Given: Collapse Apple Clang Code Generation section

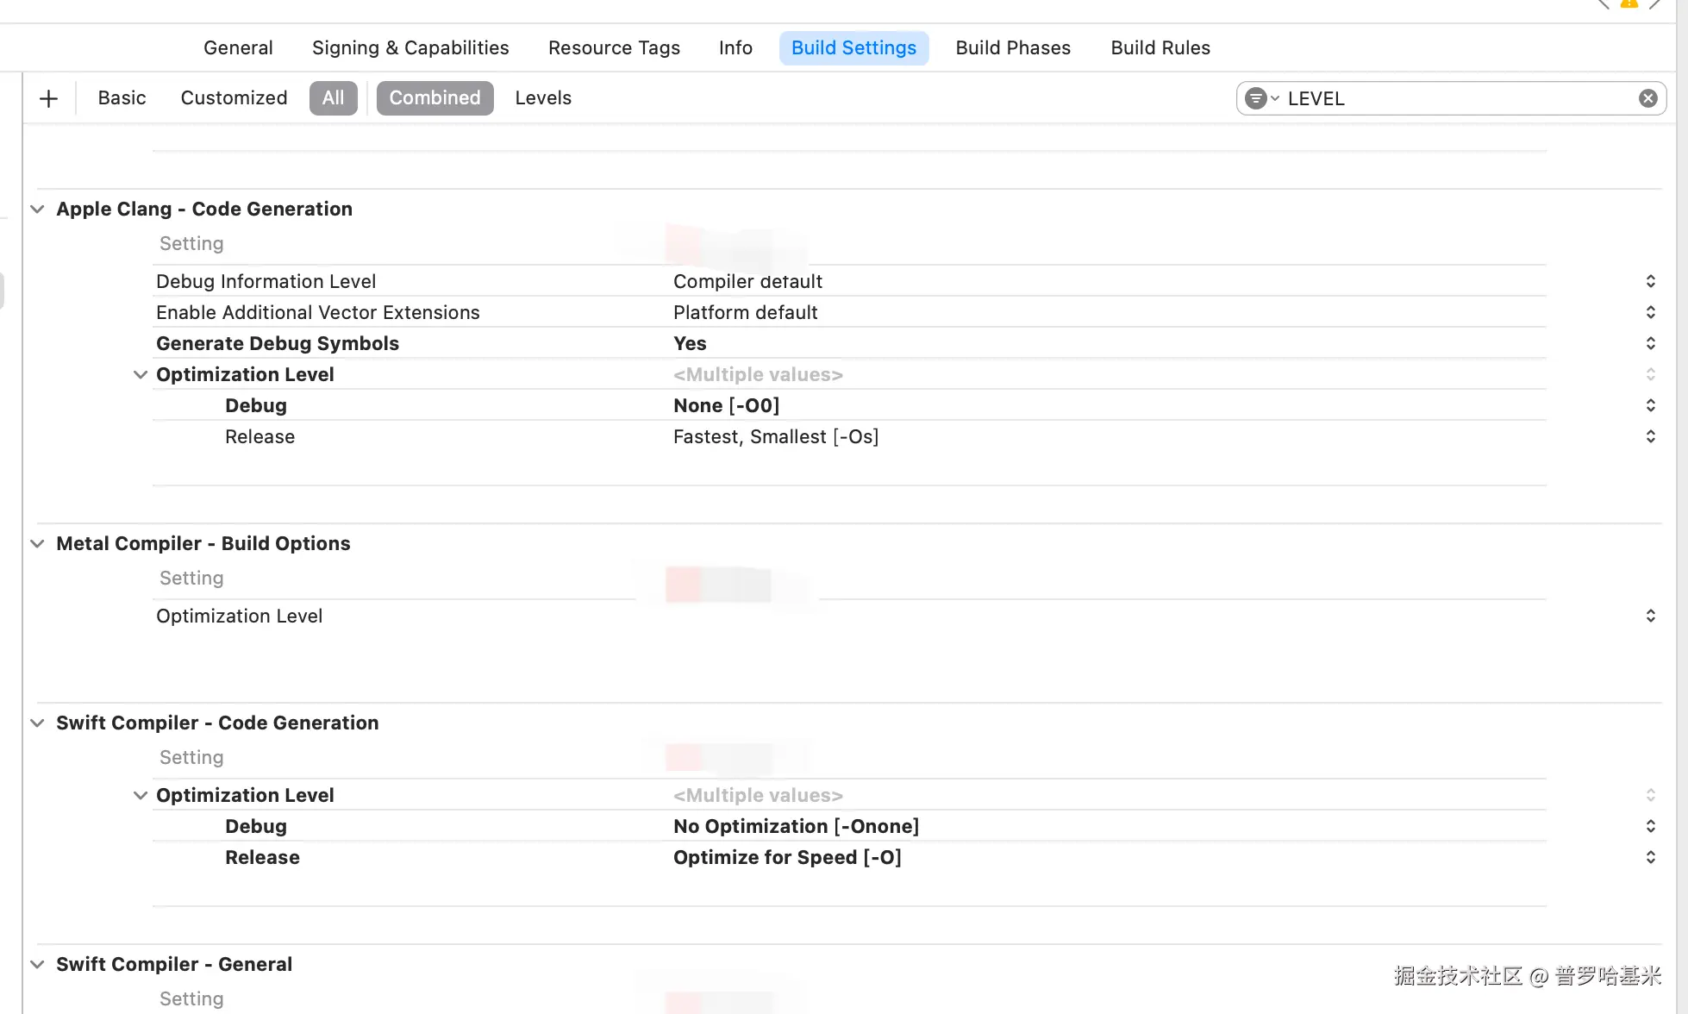Looking at the screenshot, I should (x=37, y=209).
